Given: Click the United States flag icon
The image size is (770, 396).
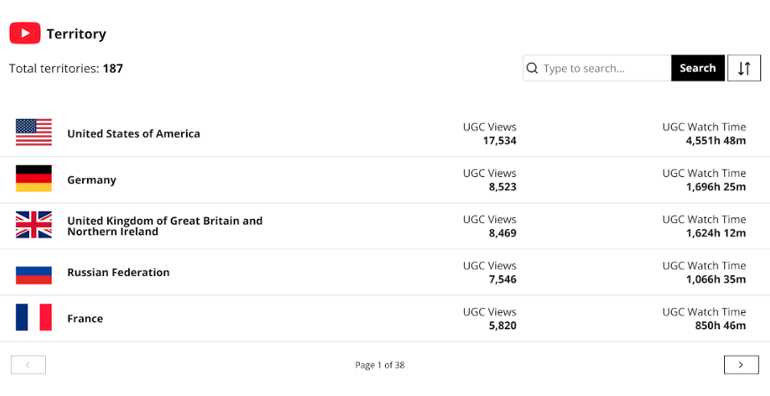Looking at the screenshot, I should [34, 133].
